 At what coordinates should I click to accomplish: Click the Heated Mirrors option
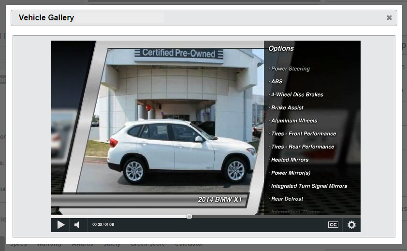290,160
